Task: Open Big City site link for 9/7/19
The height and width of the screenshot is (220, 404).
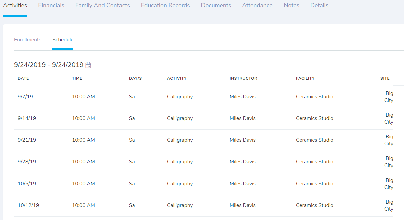Action: click(x=389, y=97)
